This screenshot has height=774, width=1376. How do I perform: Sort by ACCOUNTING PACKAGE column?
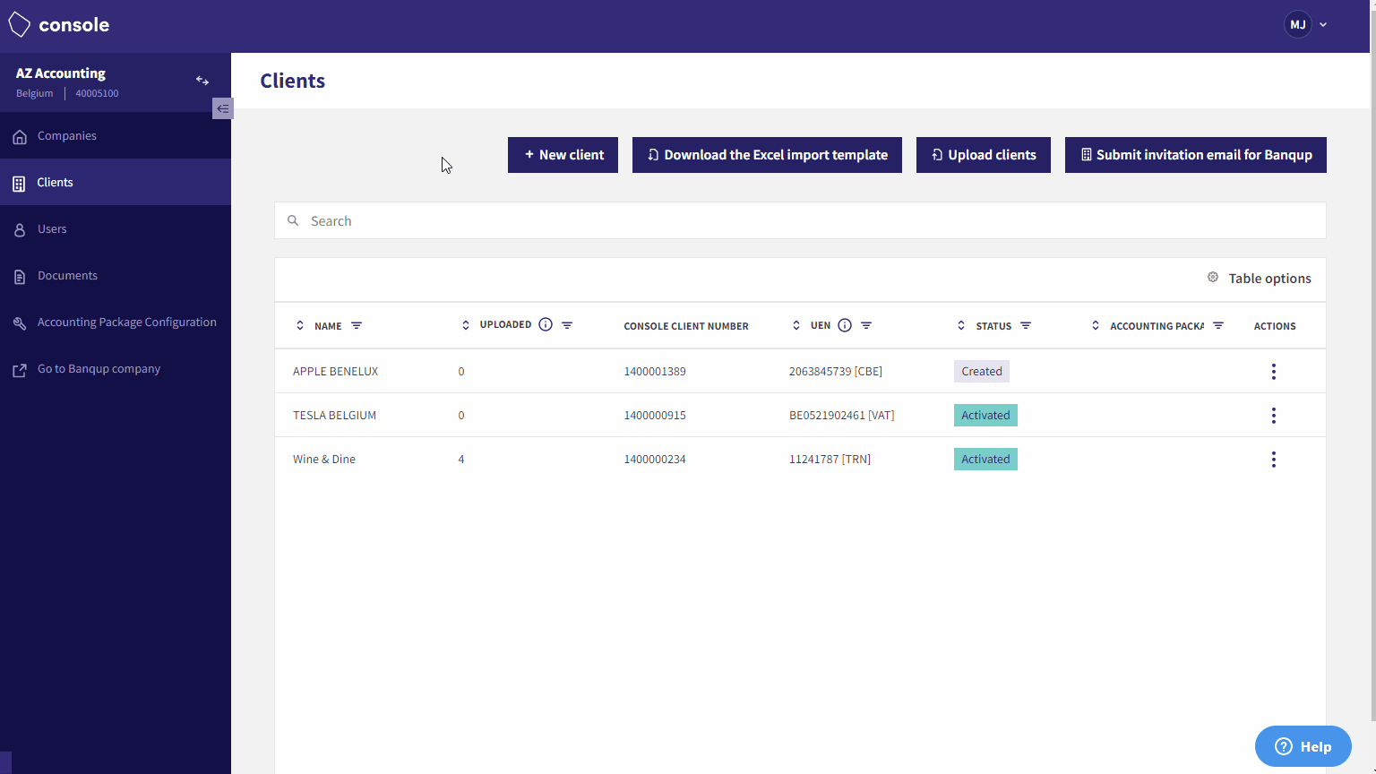pos(1096,325)
